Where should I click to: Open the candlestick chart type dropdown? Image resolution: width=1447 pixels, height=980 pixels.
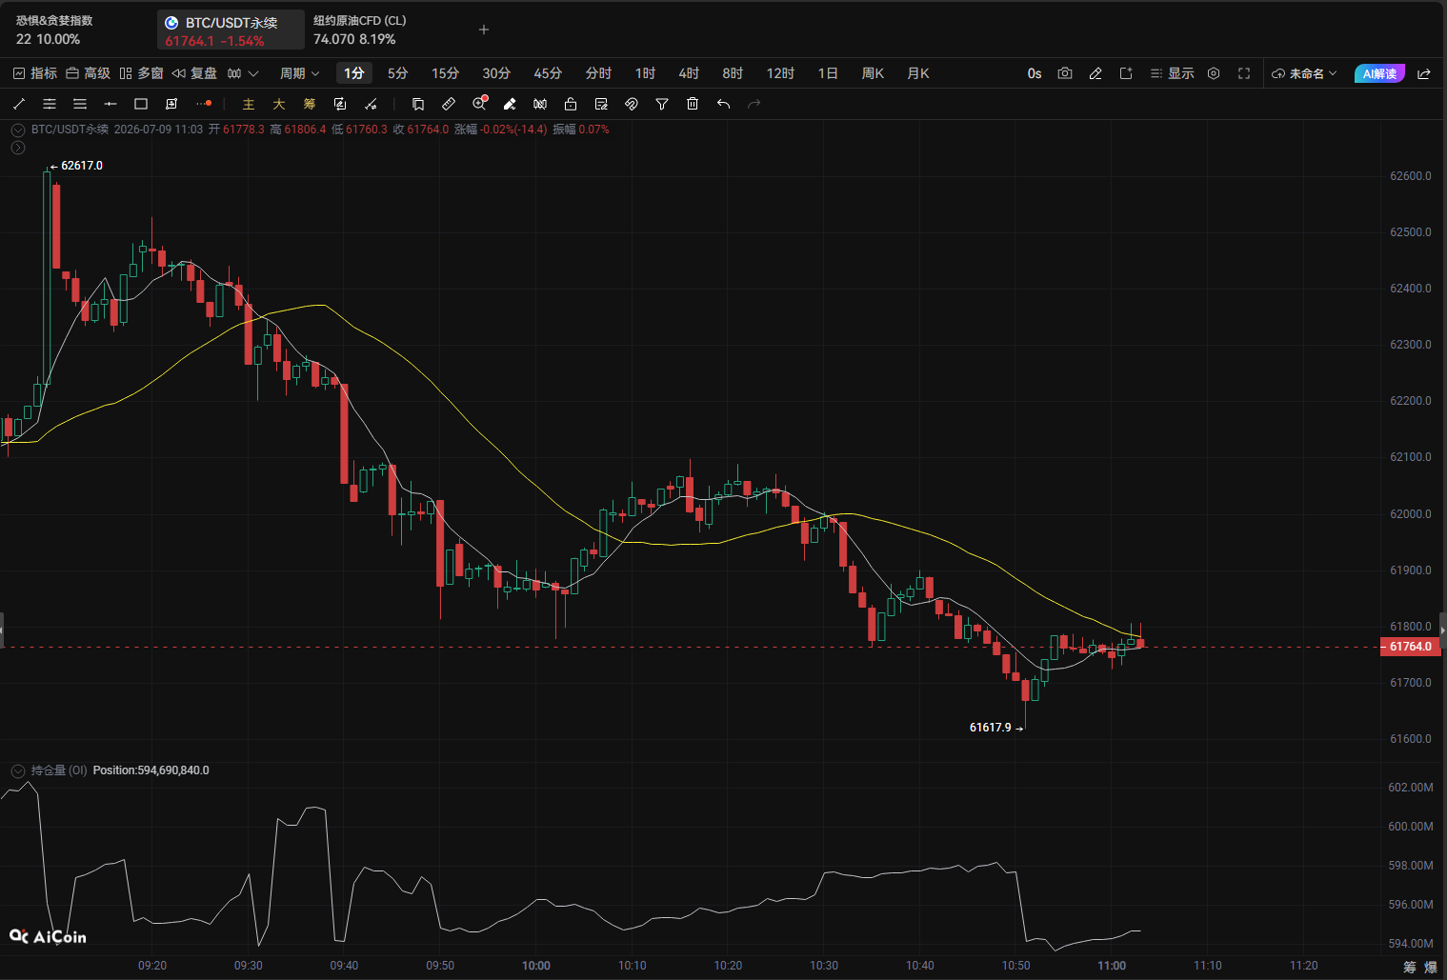[x=243, y=73]
